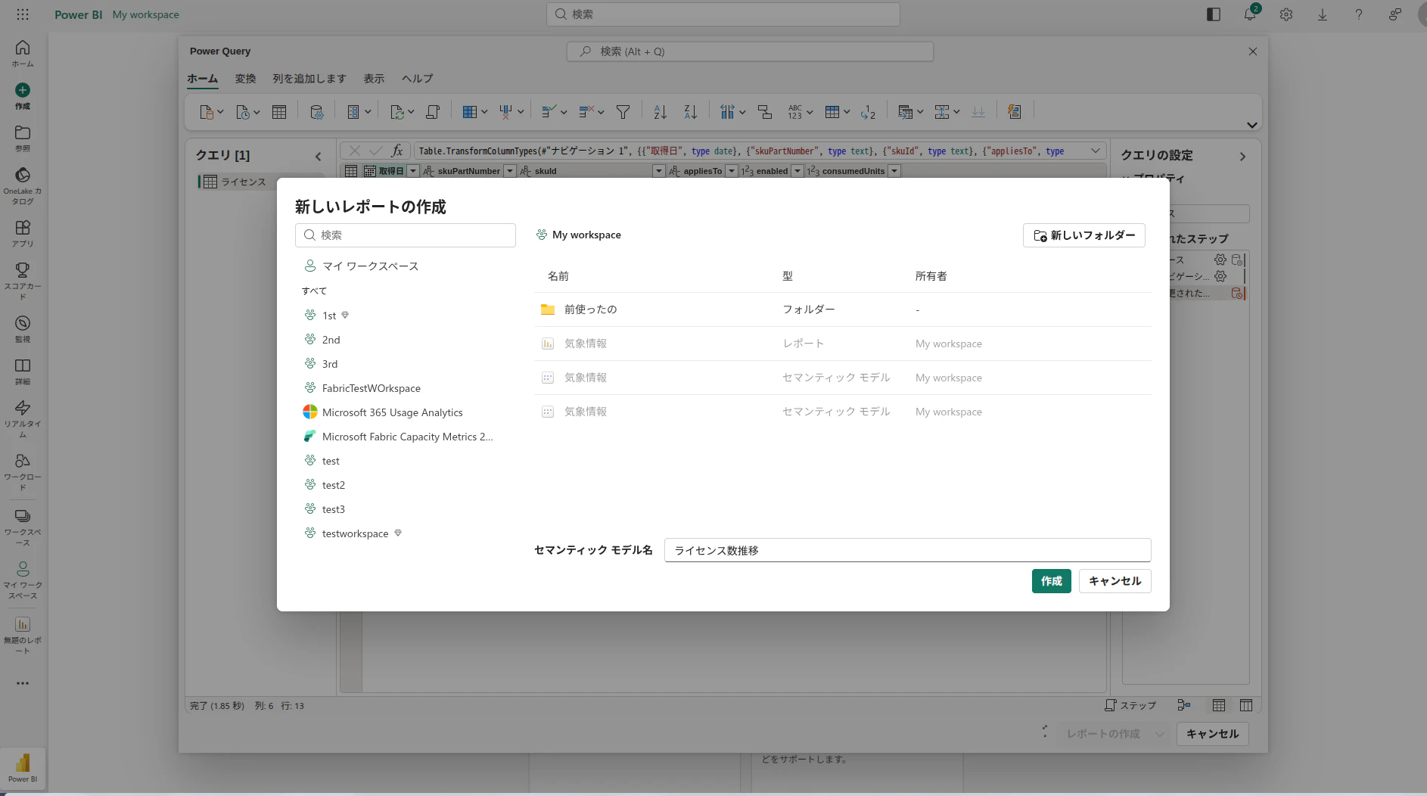This screenshot has width=1427, height=796.
Task: Switch to the 表示 tab
Action: coord(374,79)
